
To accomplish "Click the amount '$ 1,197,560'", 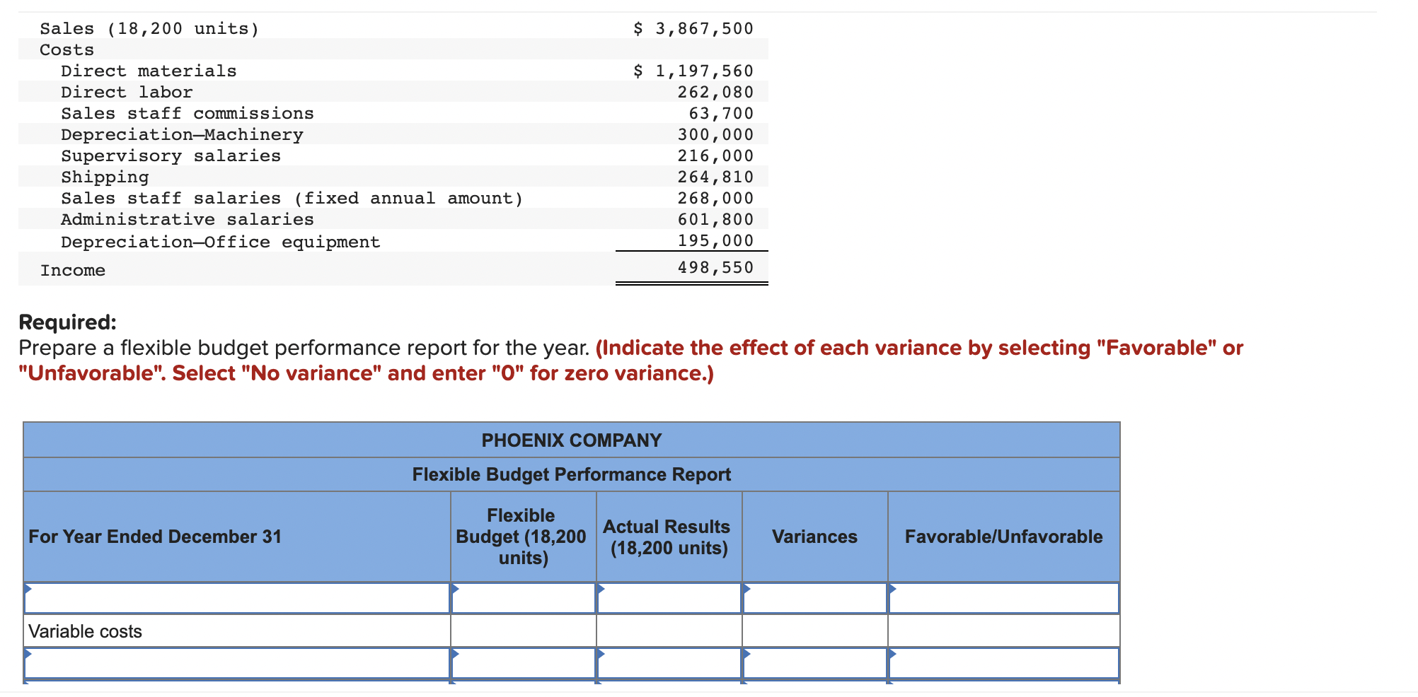I will pos(693,71).
